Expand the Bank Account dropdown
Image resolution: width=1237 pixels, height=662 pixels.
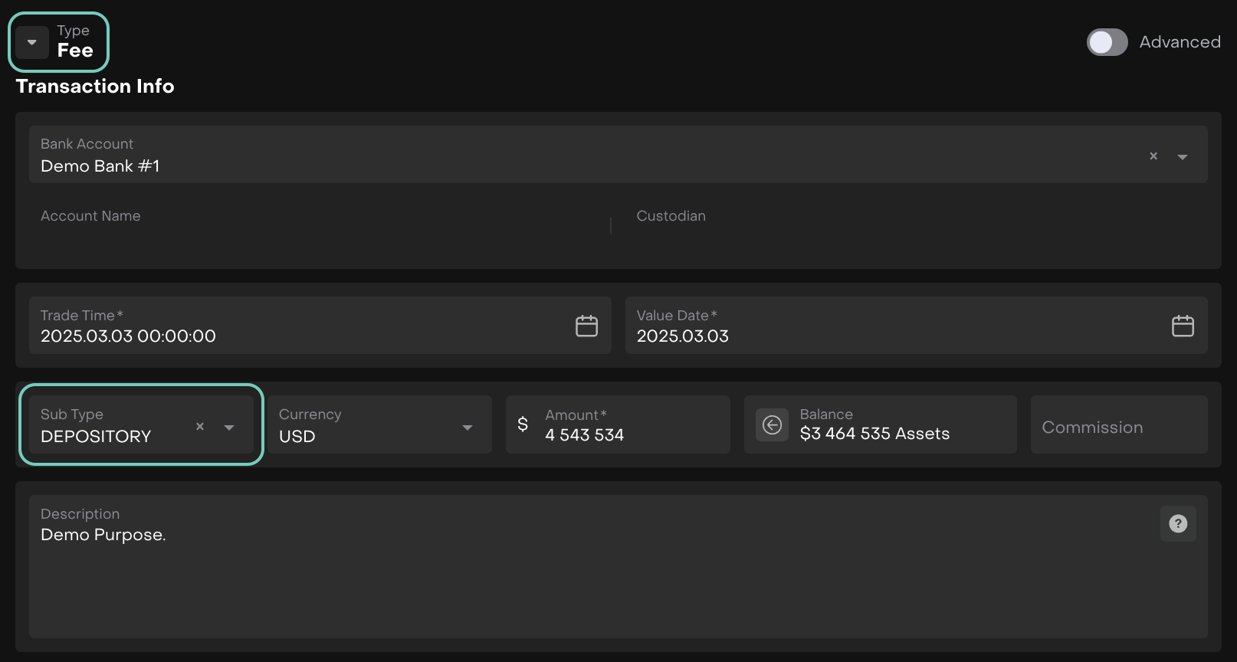point(1183,157)
